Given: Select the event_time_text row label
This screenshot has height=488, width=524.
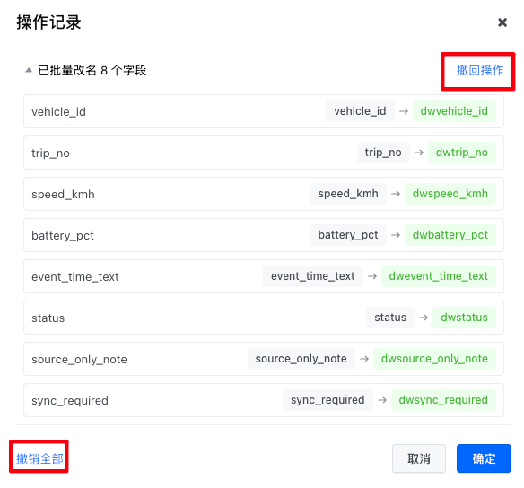Looking at the screenshot, I should [75, 277].
